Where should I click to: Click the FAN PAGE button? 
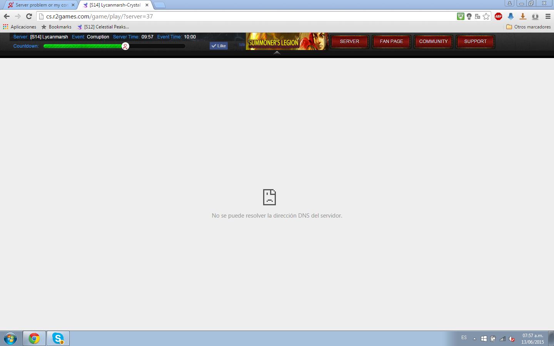(391, 42)
